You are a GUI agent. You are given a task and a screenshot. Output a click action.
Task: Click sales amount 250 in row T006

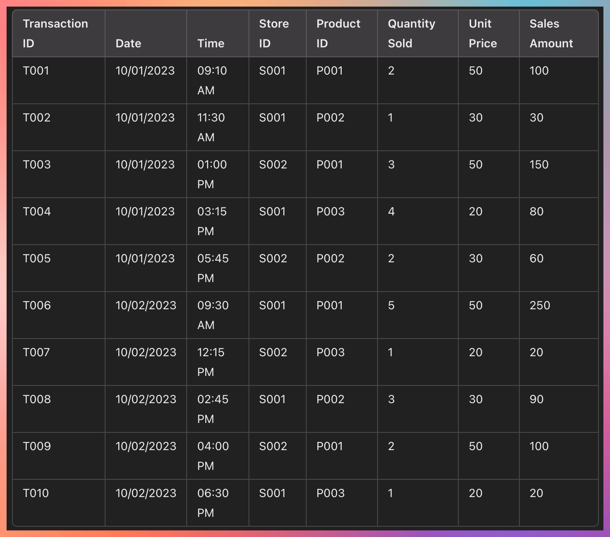click(540, 306)
